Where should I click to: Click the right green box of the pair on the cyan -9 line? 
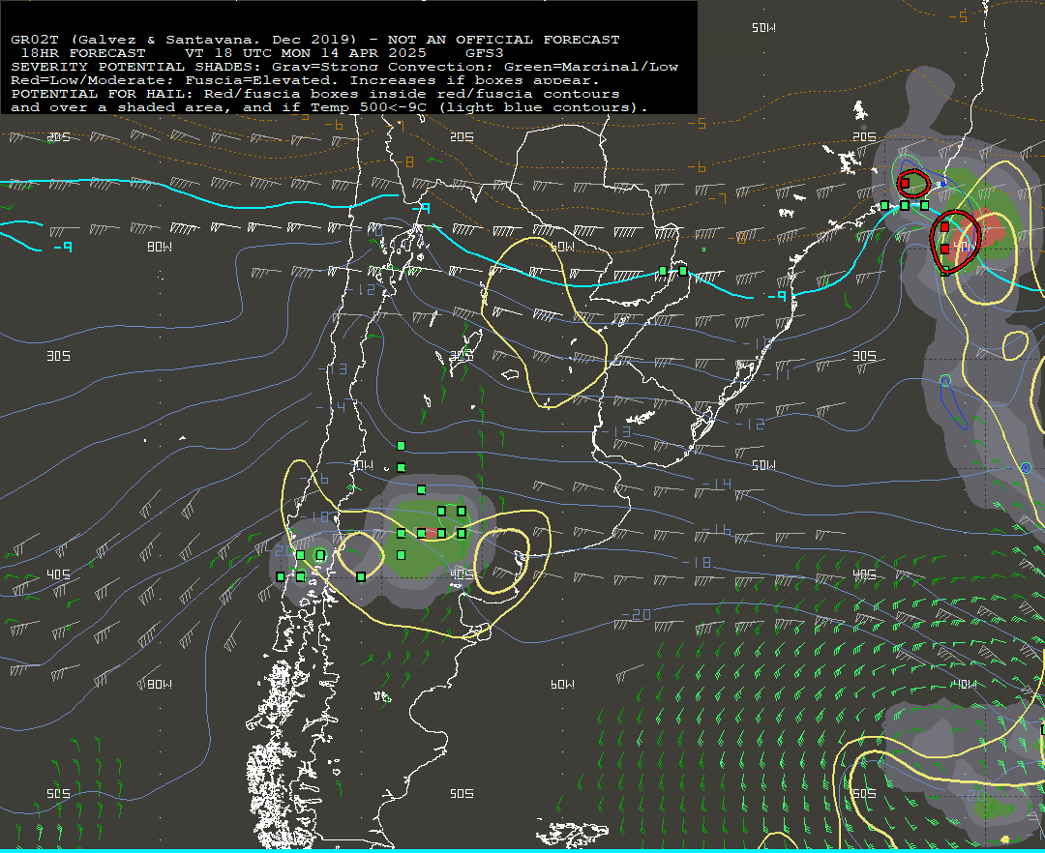[x=683, y=271]
